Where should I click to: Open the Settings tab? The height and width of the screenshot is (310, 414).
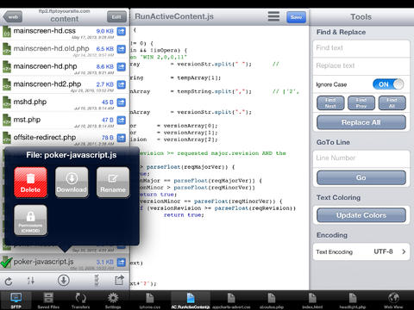click(113, 301)
